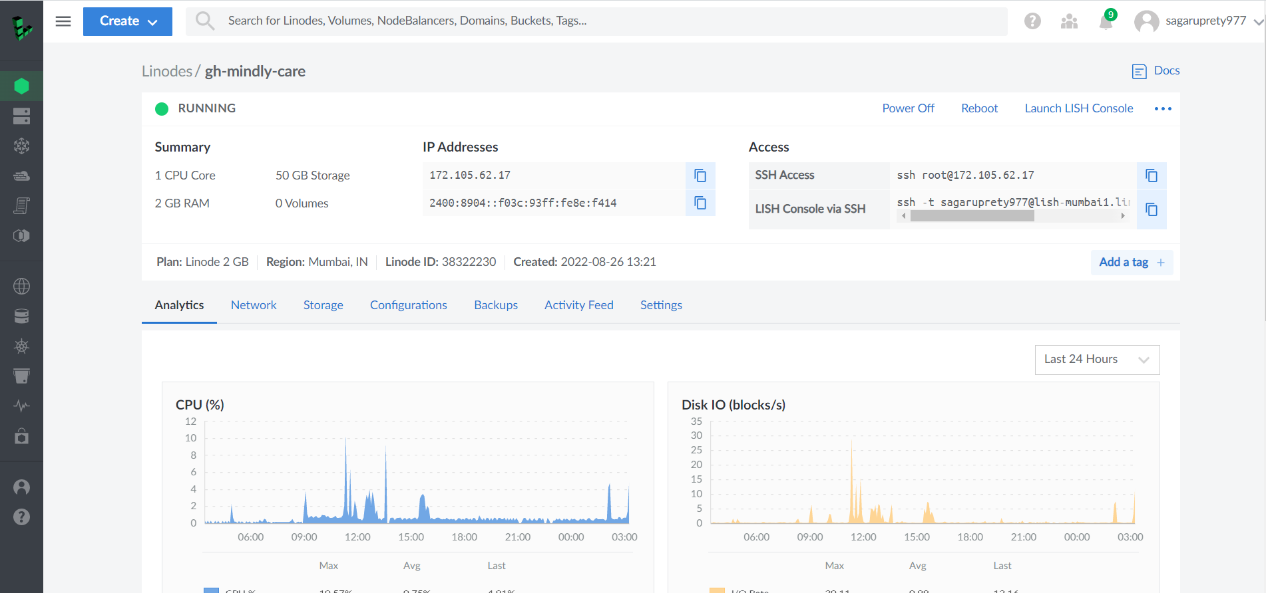The image size is (1266, 593).
Task: Click the 'Plan: Linode 2 GB' text
Action: point(202,262)
